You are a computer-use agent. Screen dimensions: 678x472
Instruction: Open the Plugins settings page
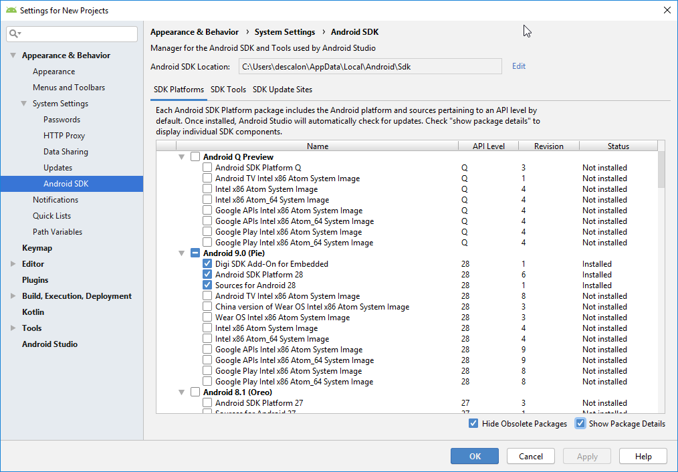[x=35, y=280]
